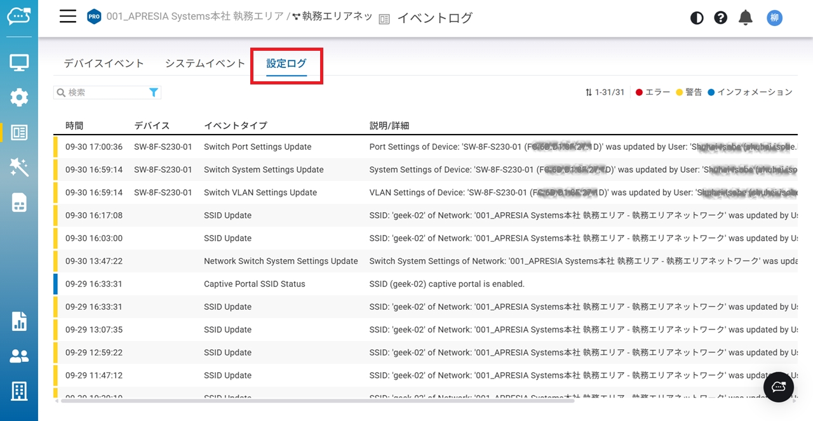The height and width of the screenshot is (421, 813).
Task: Click the help question mark icon
Action: (721, 18)
